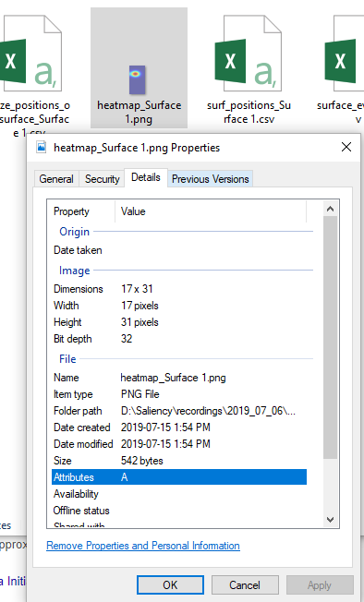Select the Bit depth 32 row
Screen dimensions: 364x602
pos(179,339)
